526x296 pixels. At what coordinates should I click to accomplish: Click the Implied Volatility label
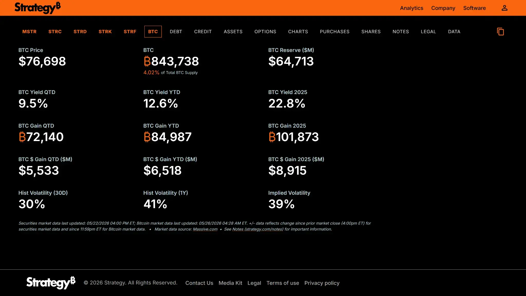tap(289, 193)
